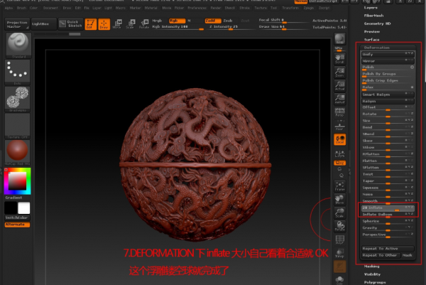Expand the Polygroups subpalette

point(375,282)
